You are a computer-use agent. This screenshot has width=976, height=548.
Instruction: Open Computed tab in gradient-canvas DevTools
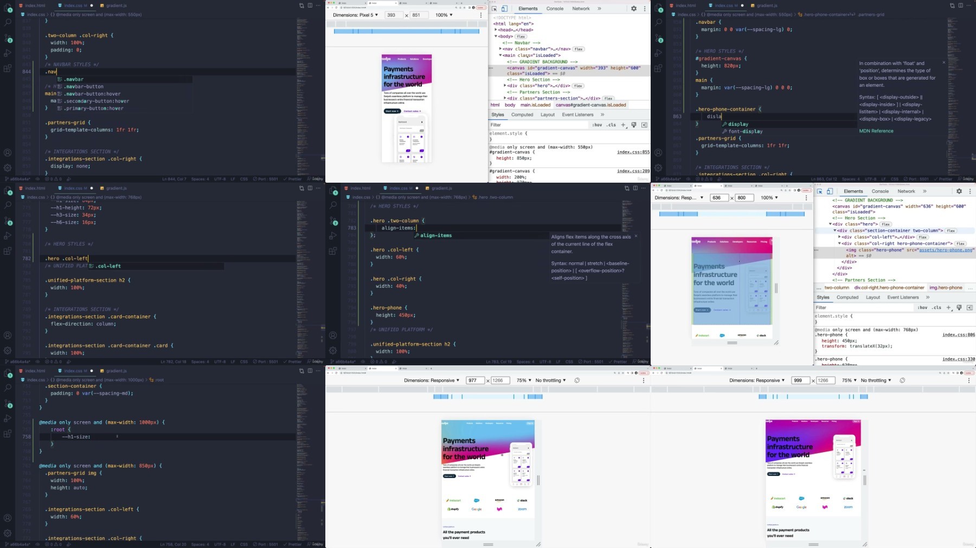point(522,115)
